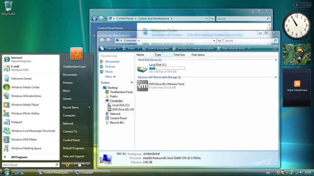Click the lock button in Start menu

coord(79,165)
